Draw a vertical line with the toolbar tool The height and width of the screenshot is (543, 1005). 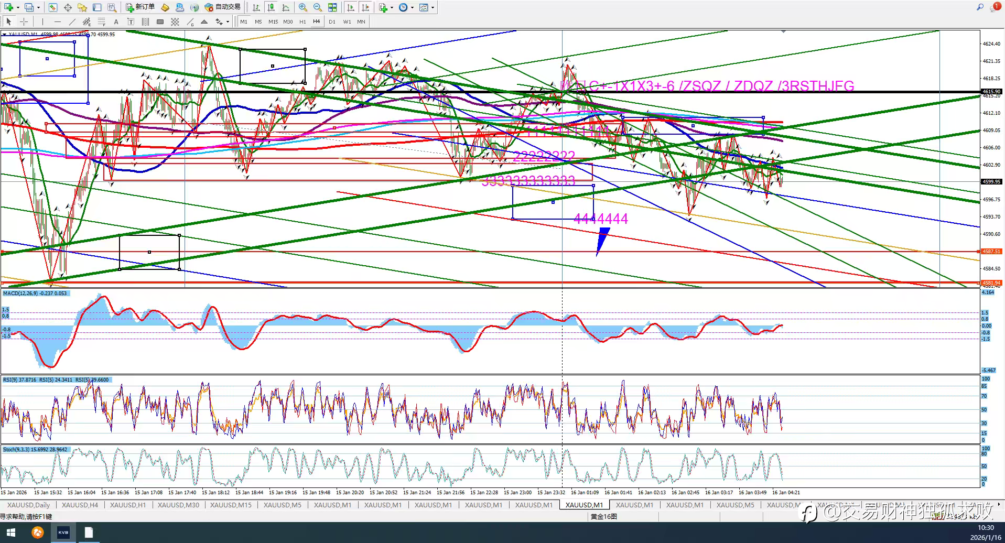click(42, 21)
